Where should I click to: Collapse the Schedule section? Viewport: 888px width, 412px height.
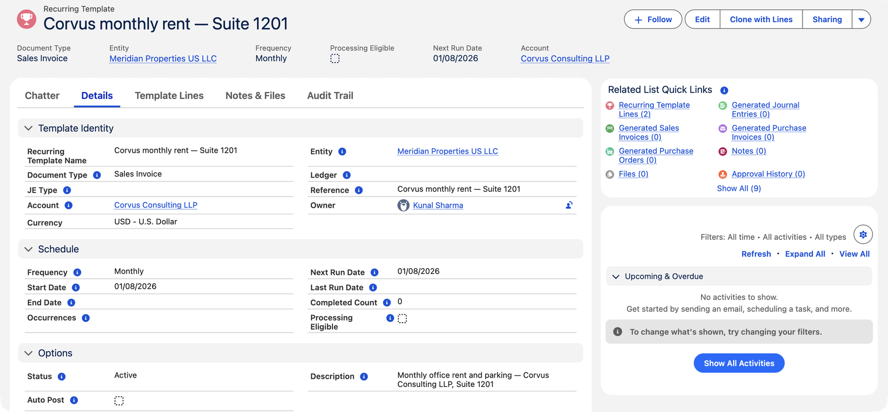[28, 249]
